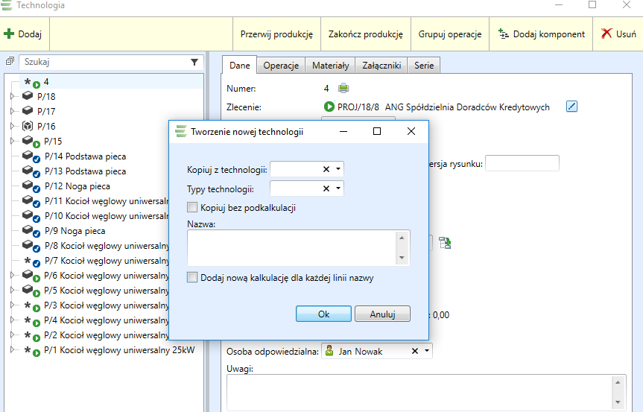643x412 pixels.
Task: Enable Kopiuj bez podkalkulacji checkbox
Action: 193,208
